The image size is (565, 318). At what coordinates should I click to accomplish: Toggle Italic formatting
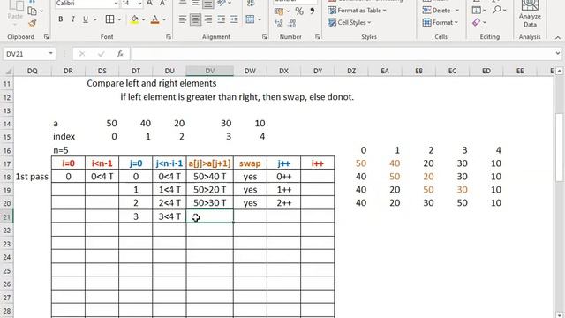coord(72,19)
